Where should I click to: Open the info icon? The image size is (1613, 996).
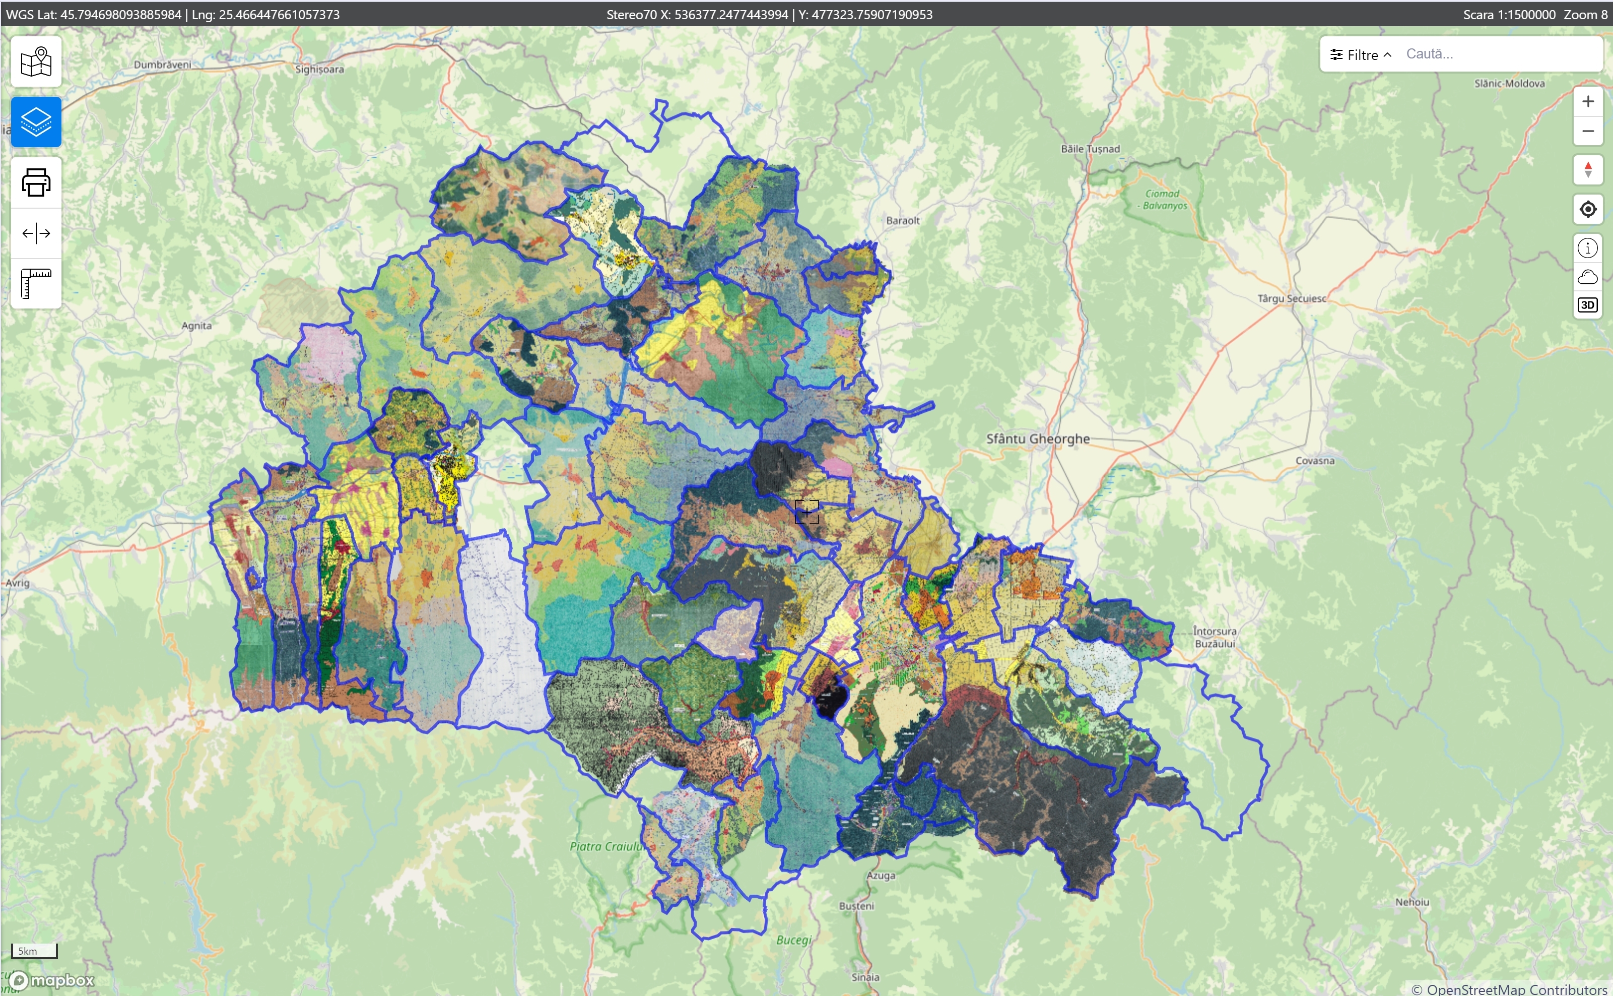click(x=1587, y=248)
